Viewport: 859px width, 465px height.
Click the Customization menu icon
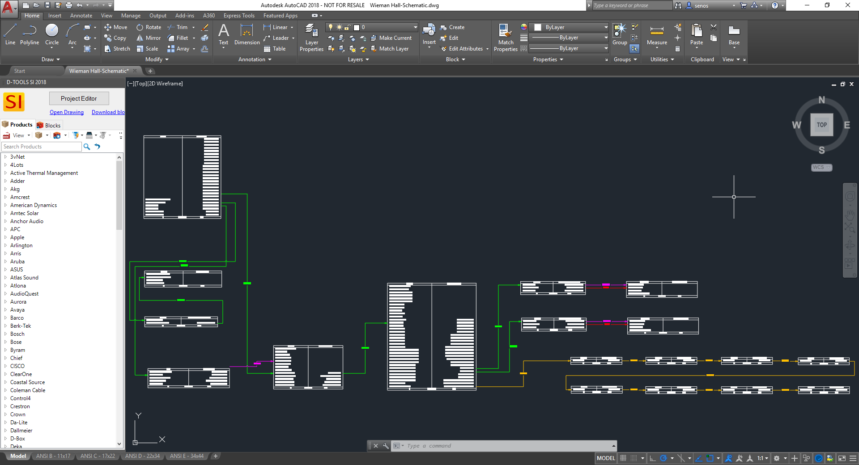tap(853, 458)
